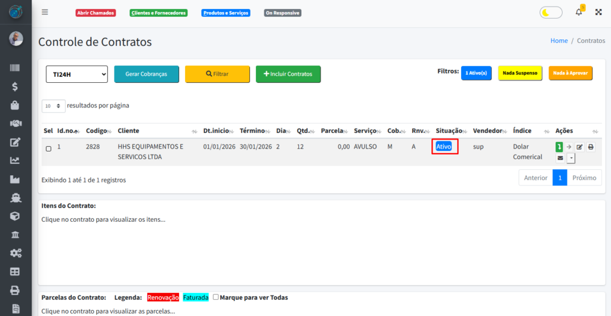Open the handshake icon in sidebar
The width and height of the screenshot is (611, 316).
tap(16, 123)
